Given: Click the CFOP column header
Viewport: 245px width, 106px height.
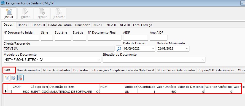Looking at the screenshot, I should pos(21,87).
